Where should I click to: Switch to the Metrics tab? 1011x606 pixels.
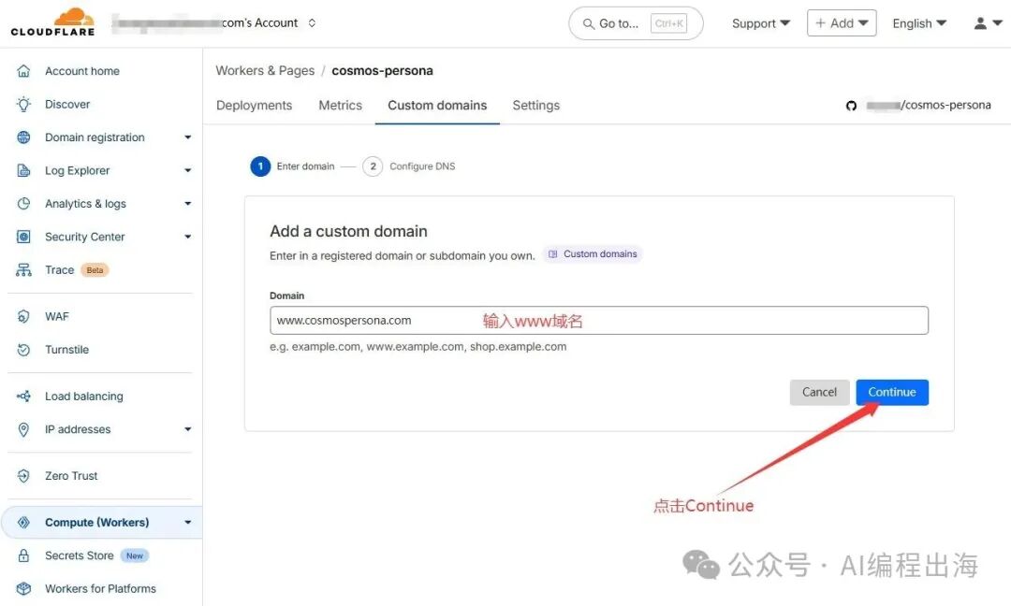pos(341,106)
